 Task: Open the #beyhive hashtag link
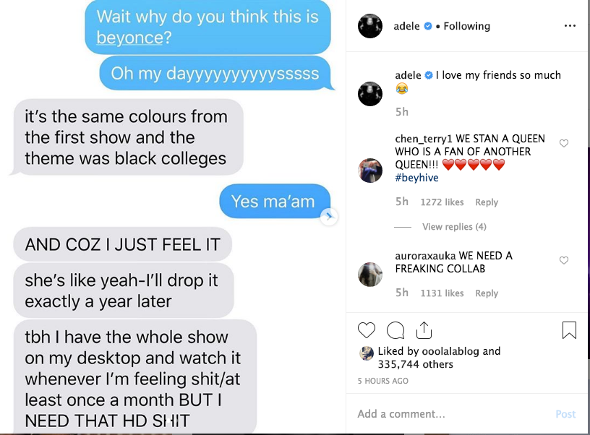[x=416, y=178]
